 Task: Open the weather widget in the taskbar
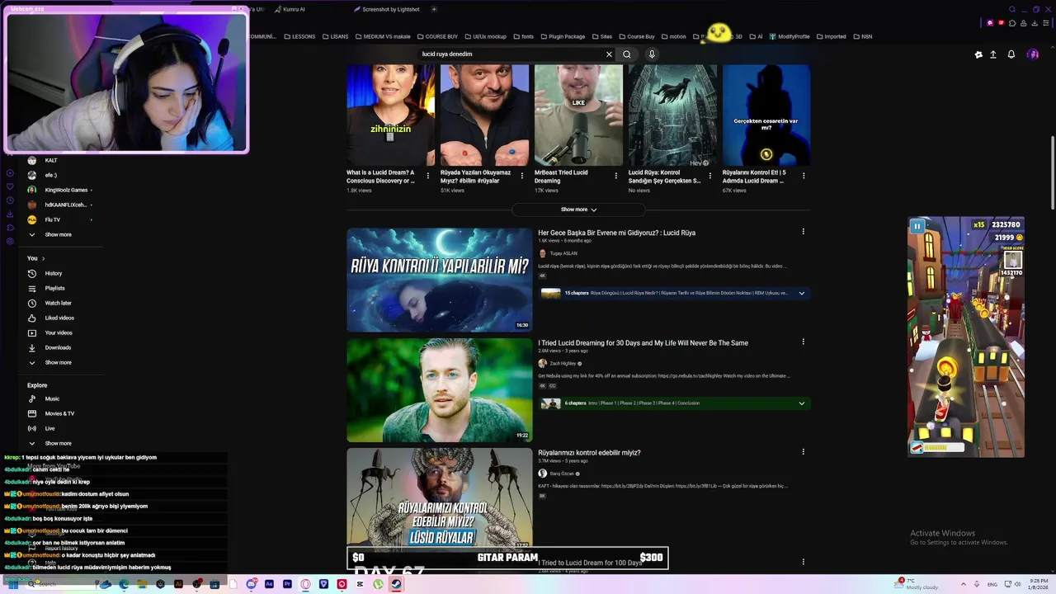(917, 583)
